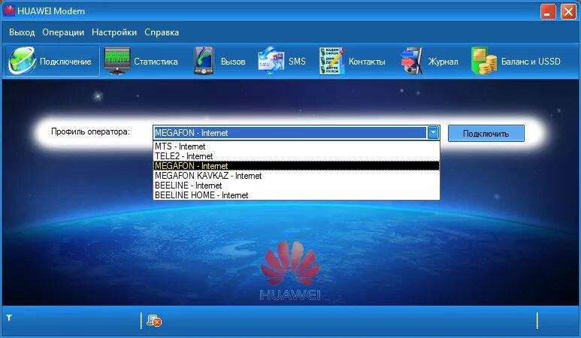581x338 pixels.
Task: Switch to the Контакты tab label
Action: tap(367, 62)
